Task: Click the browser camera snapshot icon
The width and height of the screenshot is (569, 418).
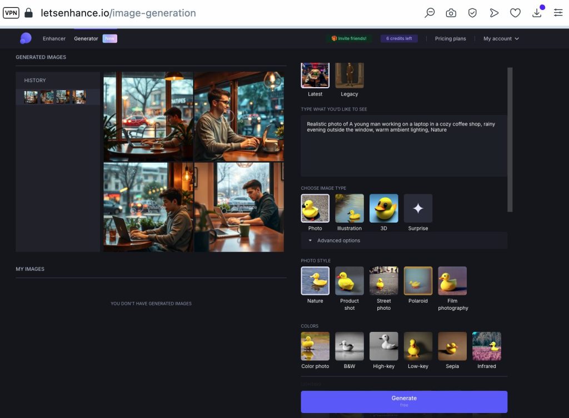Action: click(451, 13)
